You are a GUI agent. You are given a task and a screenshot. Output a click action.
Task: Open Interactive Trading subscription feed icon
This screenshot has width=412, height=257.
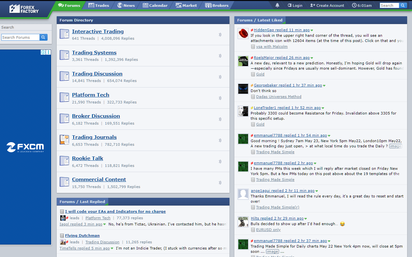(220, 34)
